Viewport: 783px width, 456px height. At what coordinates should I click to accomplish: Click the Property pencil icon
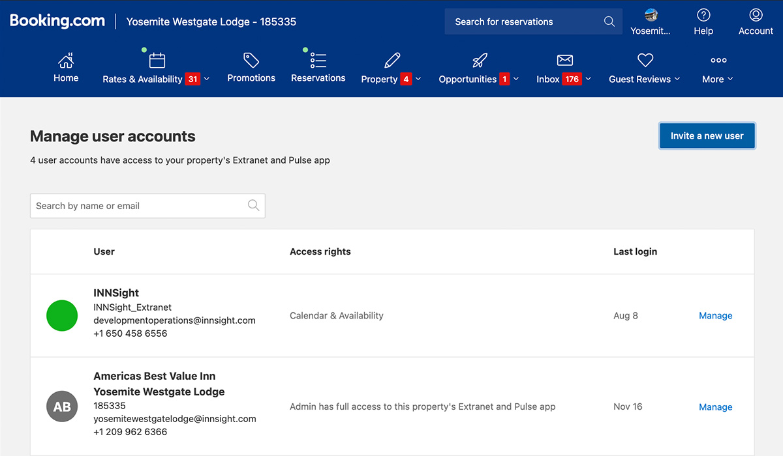click(x=392, y=61)
